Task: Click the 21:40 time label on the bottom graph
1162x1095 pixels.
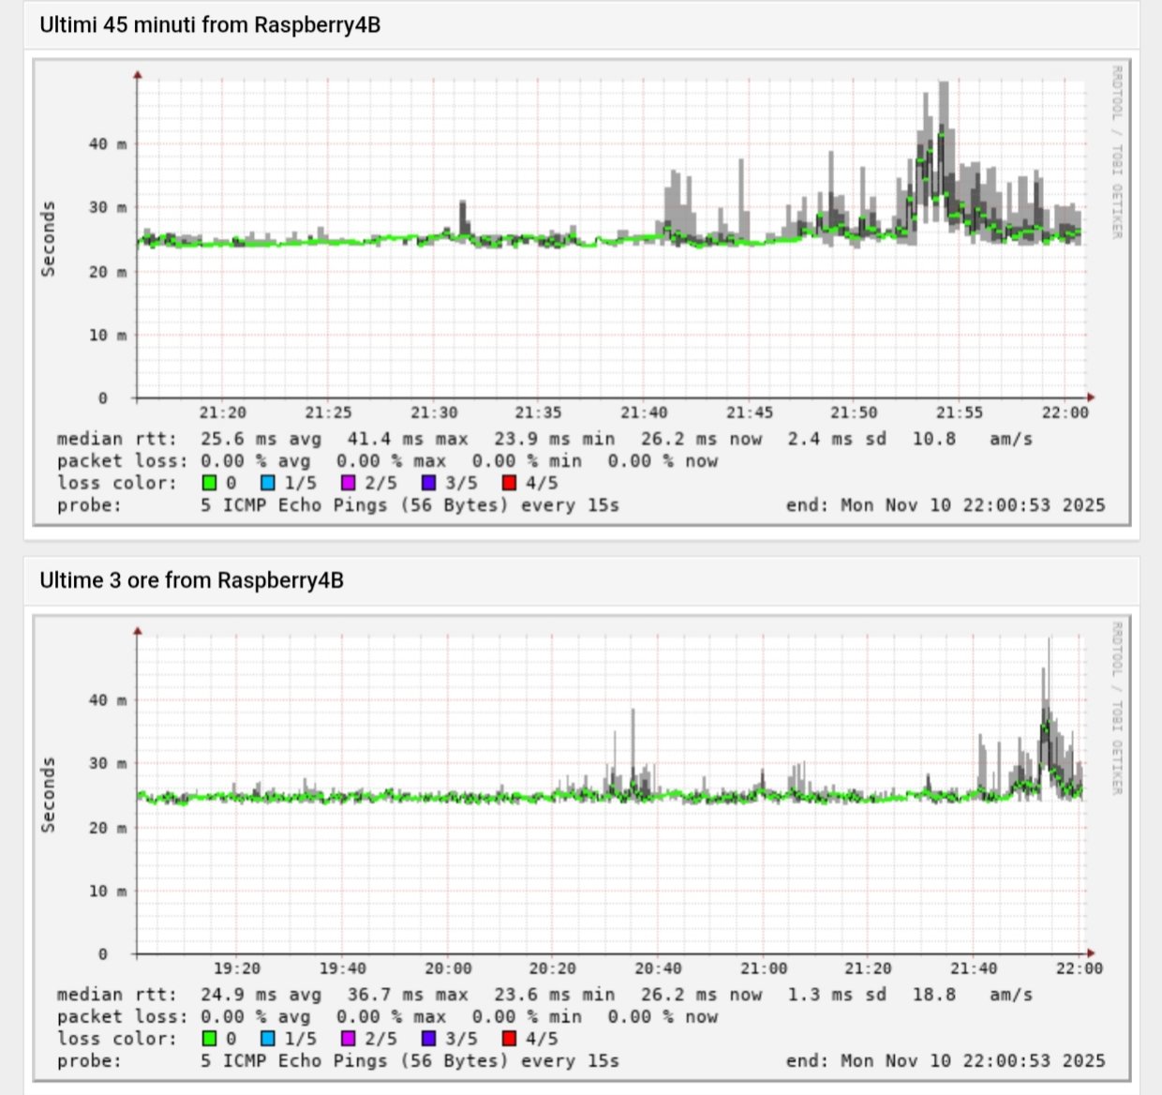Action: pos(974,968)
